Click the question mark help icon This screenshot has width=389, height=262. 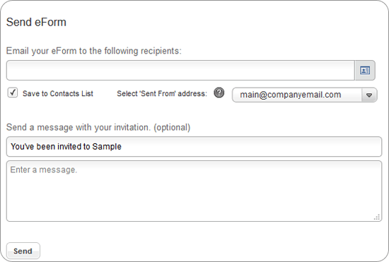219,93
